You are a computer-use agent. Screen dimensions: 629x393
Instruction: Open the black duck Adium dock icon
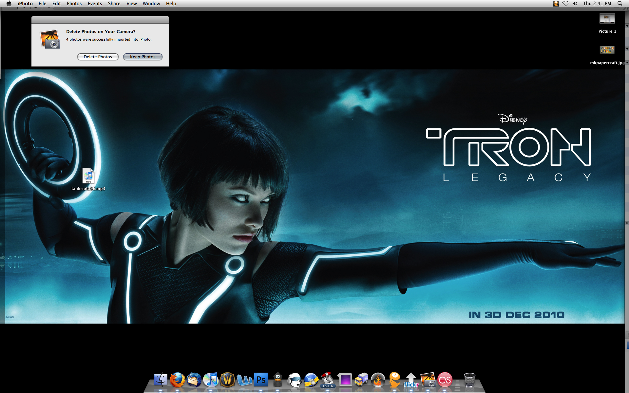tap(277, 380)
